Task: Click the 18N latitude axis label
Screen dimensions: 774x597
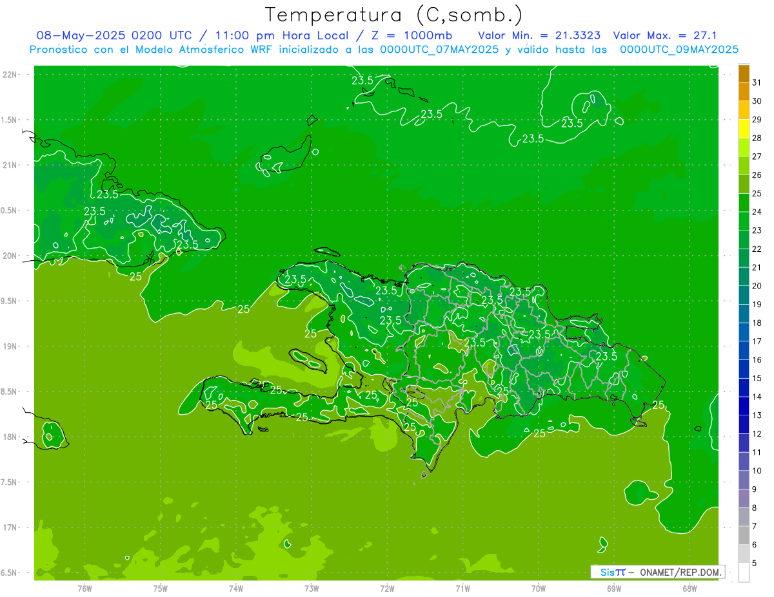Action: 10,437
